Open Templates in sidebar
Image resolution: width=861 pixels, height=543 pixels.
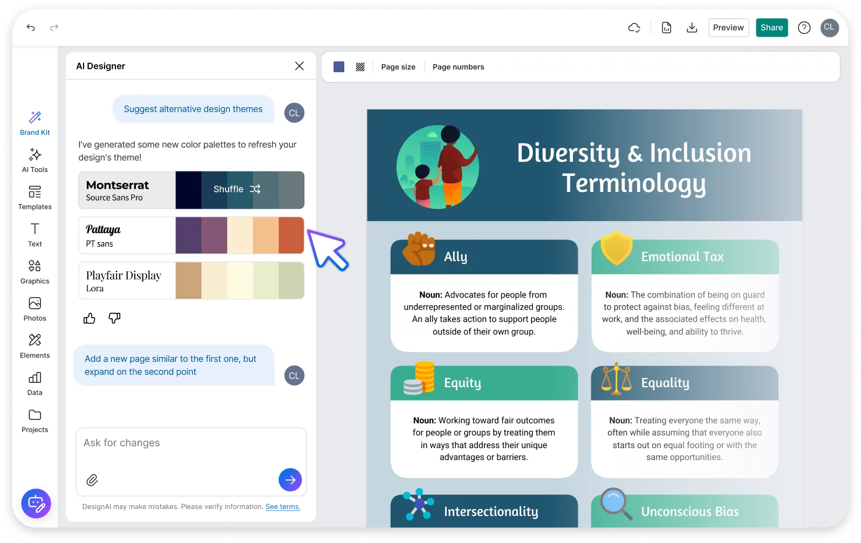(x=35, y=198)
